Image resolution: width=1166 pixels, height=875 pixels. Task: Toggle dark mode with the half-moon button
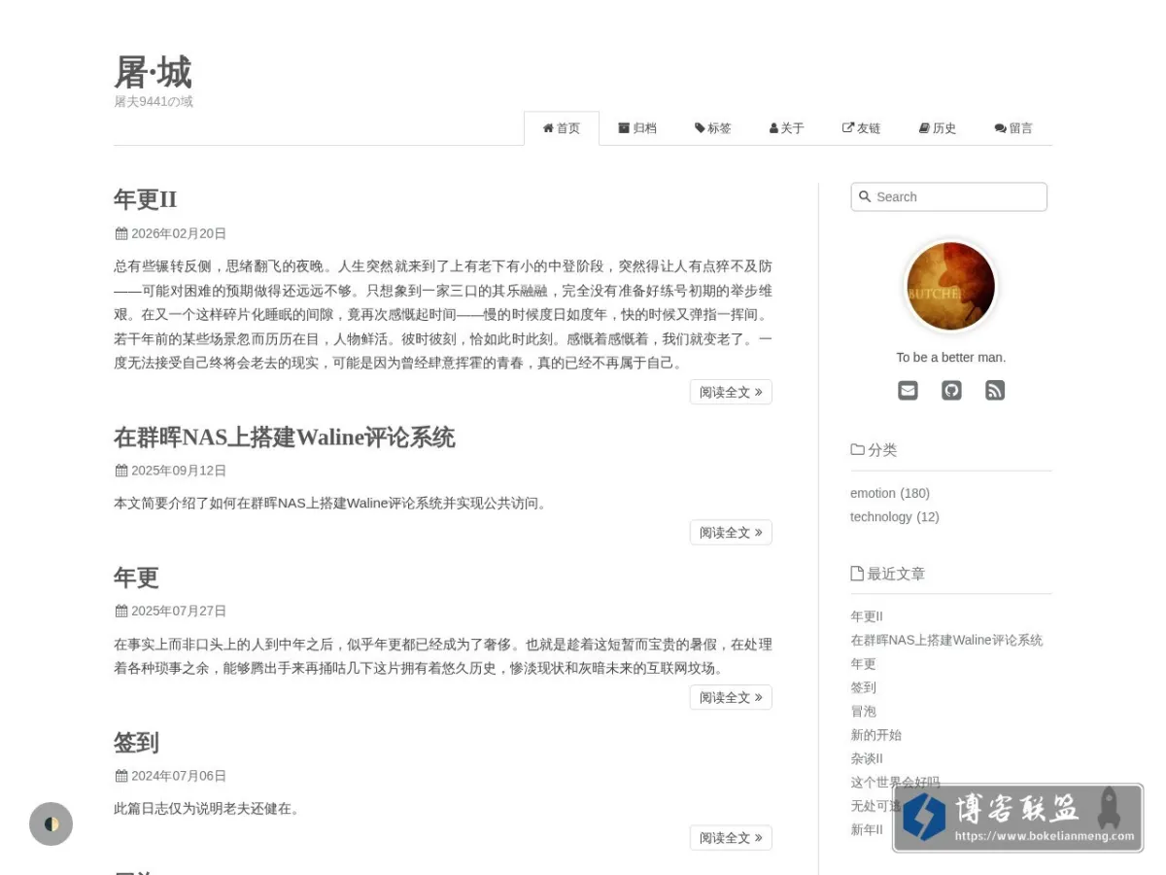click(x=51, y=823)
